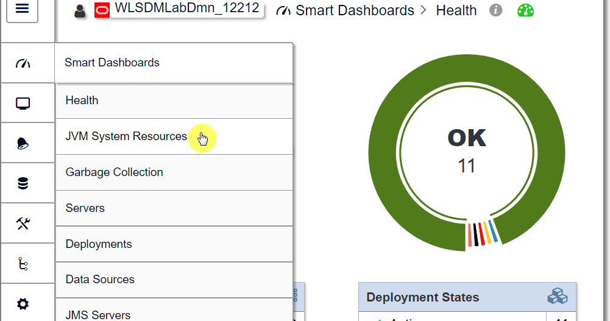This screenshot has width=610, height=321.
Task: Click the breadcrumb gauge icon before Smart Dashboards
Action: (283, 11)
